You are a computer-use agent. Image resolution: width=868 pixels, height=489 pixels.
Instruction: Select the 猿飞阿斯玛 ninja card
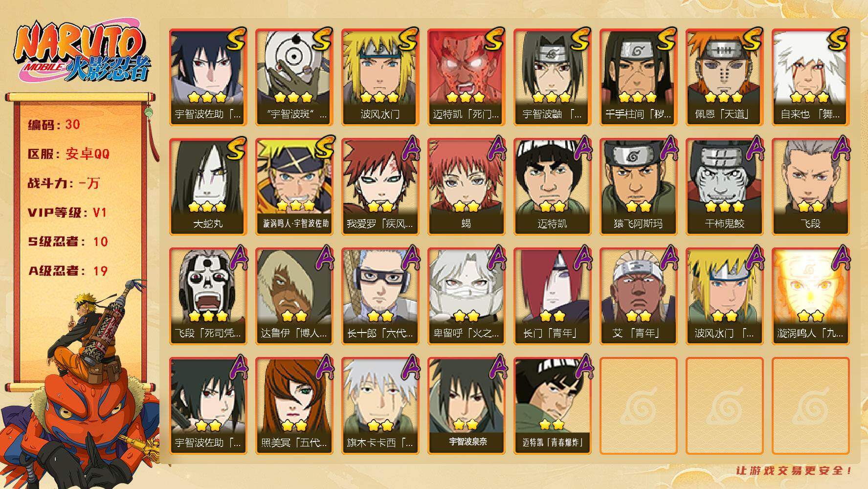click(x=638, y=187)
